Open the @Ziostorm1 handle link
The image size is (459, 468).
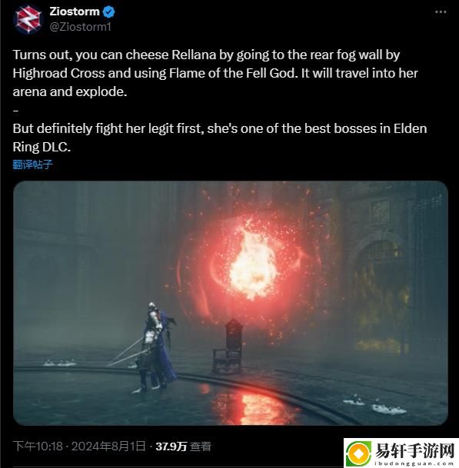click(x=80, y=27)
